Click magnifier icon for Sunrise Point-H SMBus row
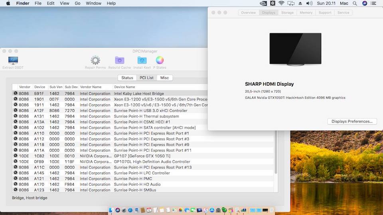383x215 pixels. pyautogui.click(x=16, y=190)
